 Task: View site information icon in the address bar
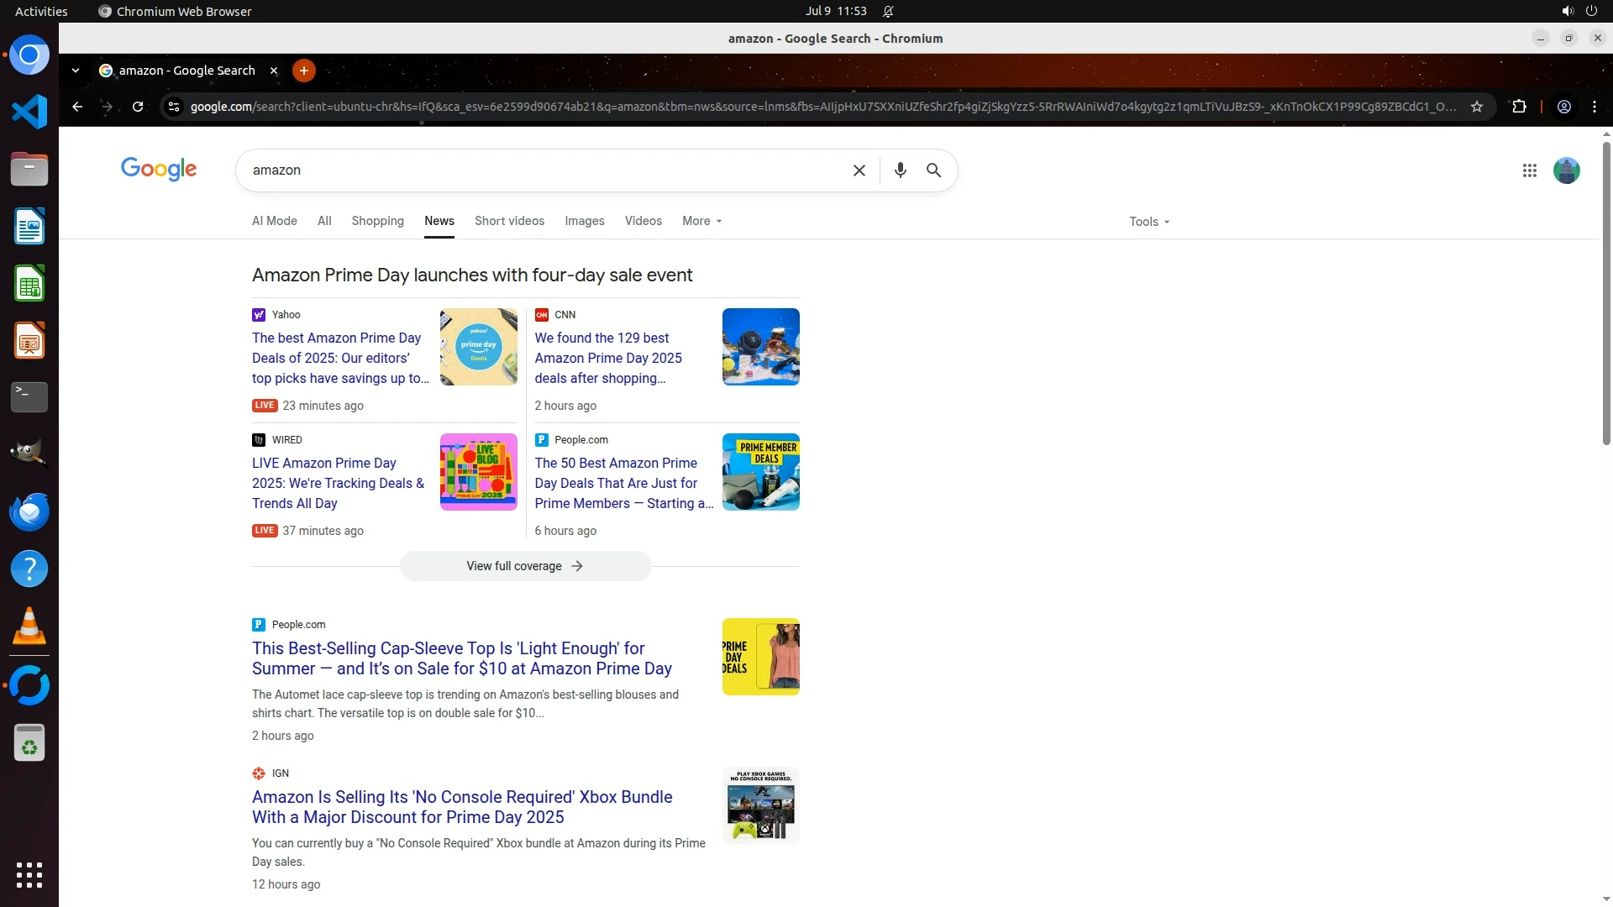click(x=173, y=107)
